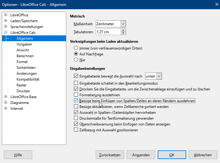Enable Eingabetaste schaltet in den Bearbeitungsmodus
The image size is (220, 163).
(76, 83)
